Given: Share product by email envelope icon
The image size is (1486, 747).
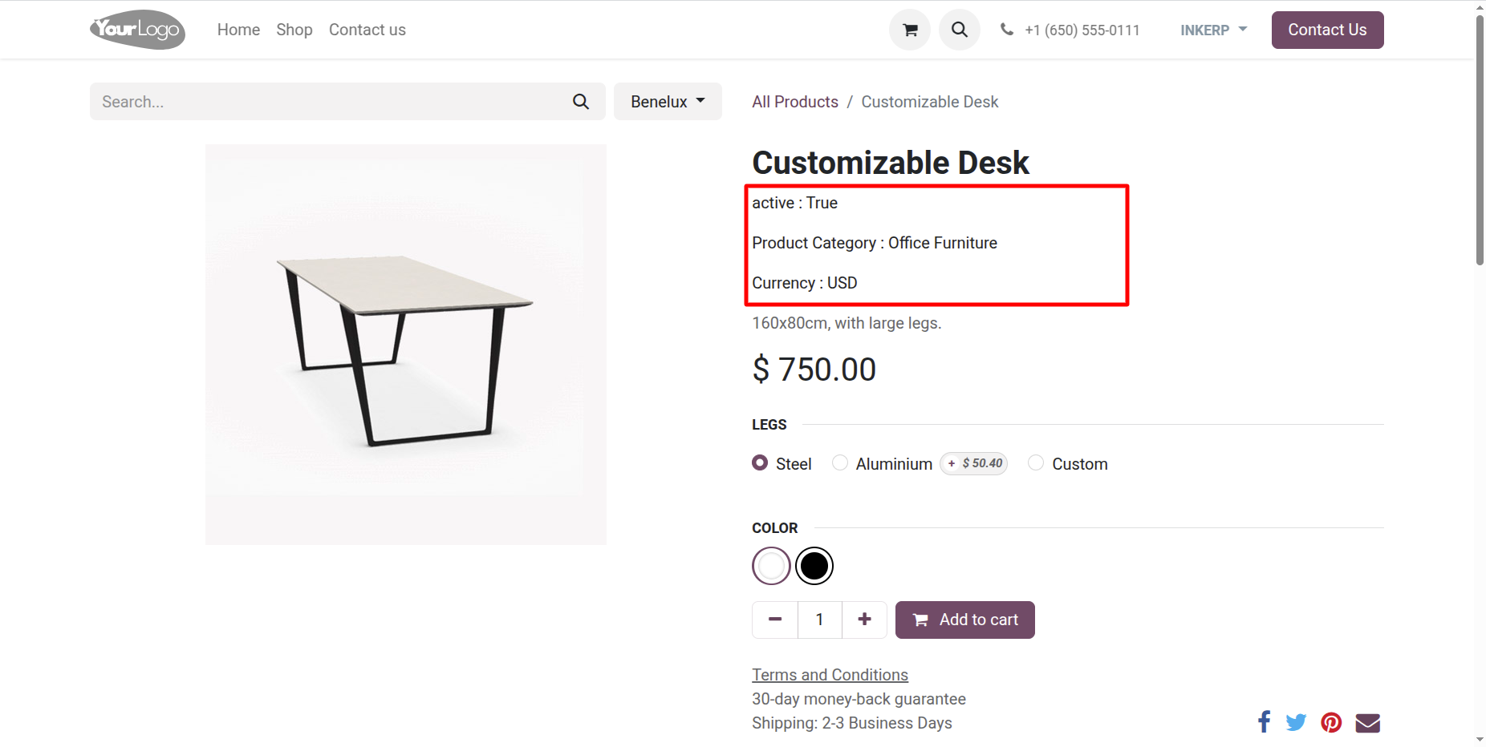Looking at the screenshot, I should pyautogui.click(x=1368, y=723).
